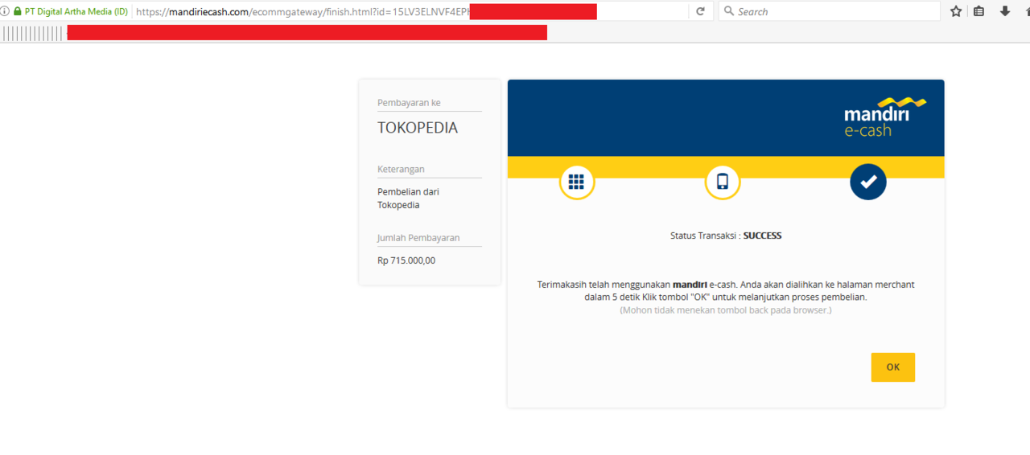Bookmark this page with the star icon
The image size is (1030, 455).
pos(956,11)
